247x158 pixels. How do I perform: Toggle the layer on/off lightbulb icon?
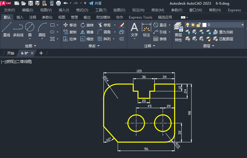pos(188,25)
